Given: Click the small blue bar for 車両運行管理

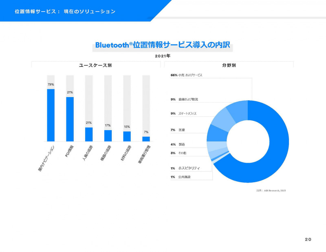Looking at the screenshot, I should point(146,139).
